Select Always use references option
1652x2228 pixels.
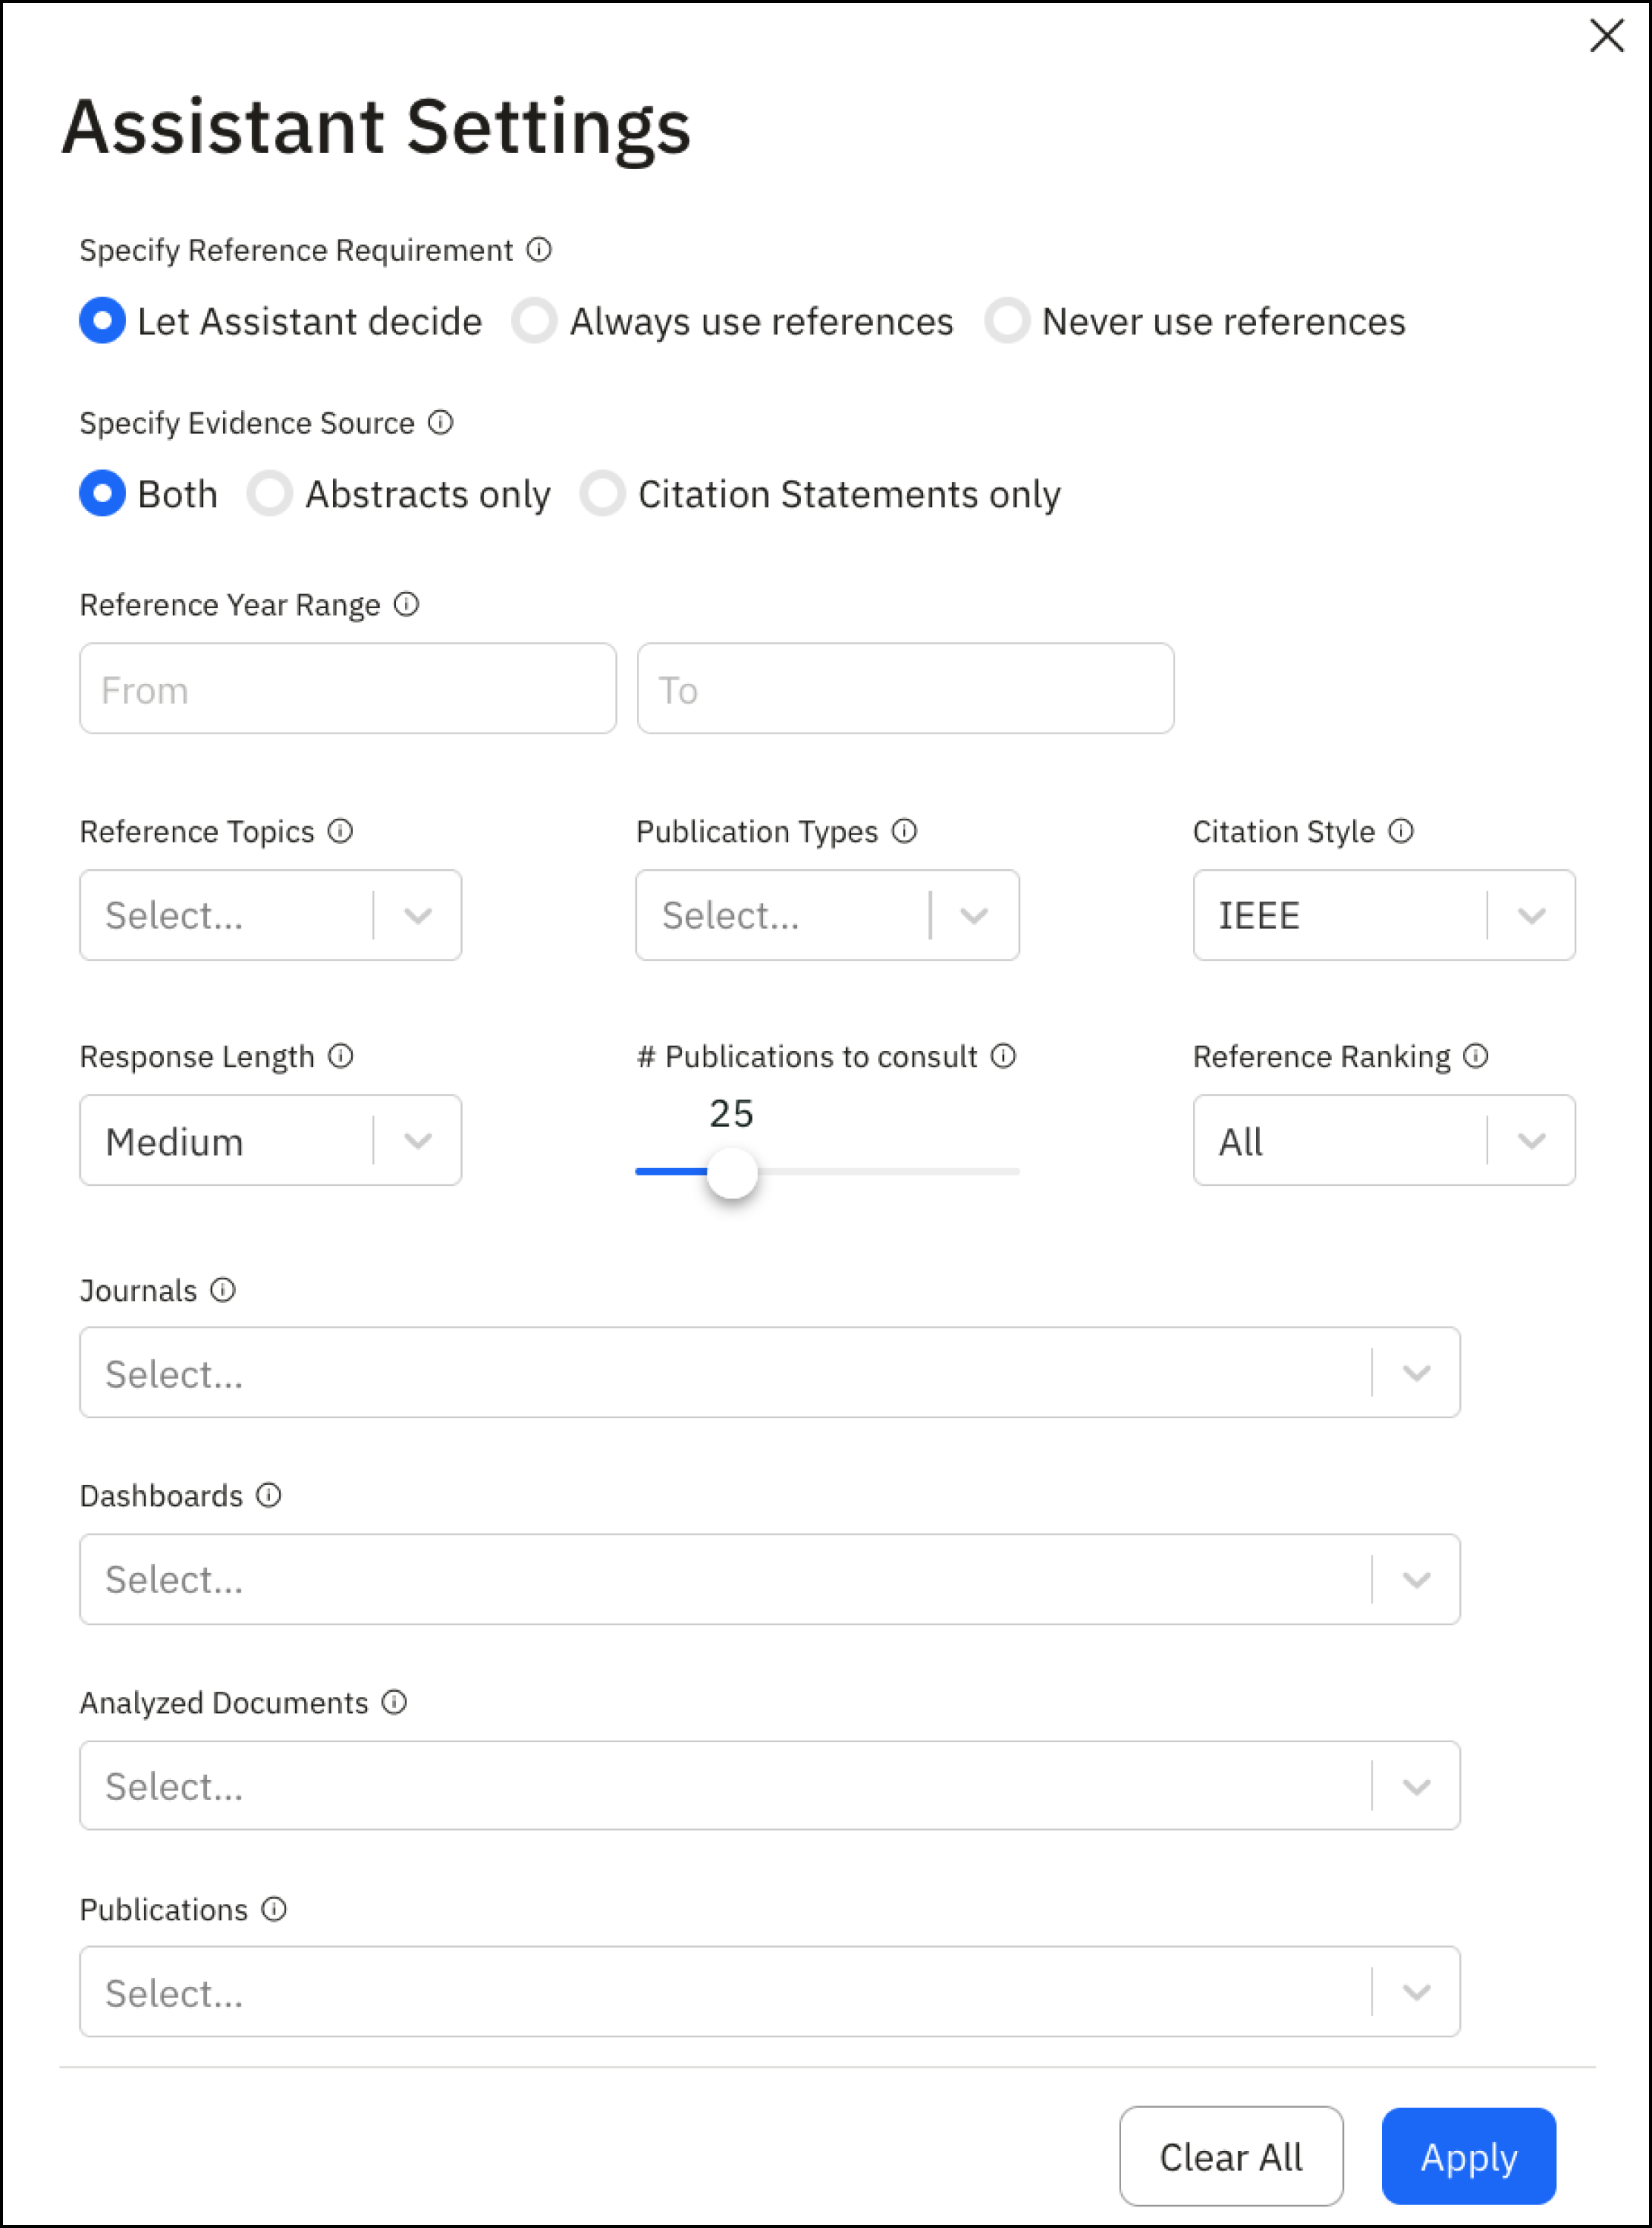[x=535, y=321]
